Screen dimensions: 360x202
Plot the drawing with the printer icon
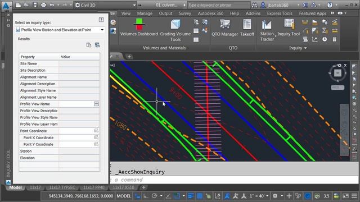(43, 5)
